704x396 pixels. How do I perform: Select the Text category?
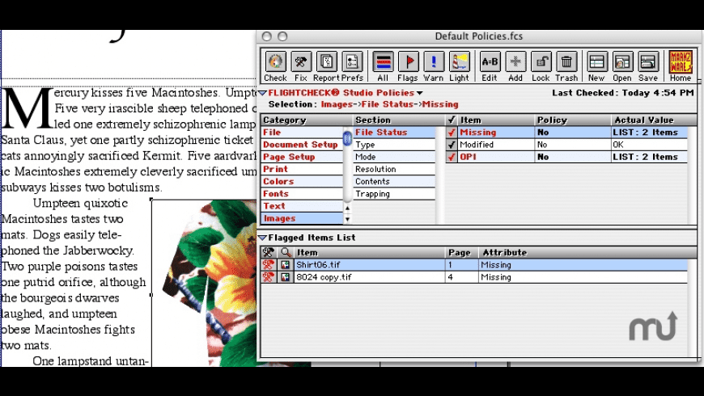tap(302, 206)
